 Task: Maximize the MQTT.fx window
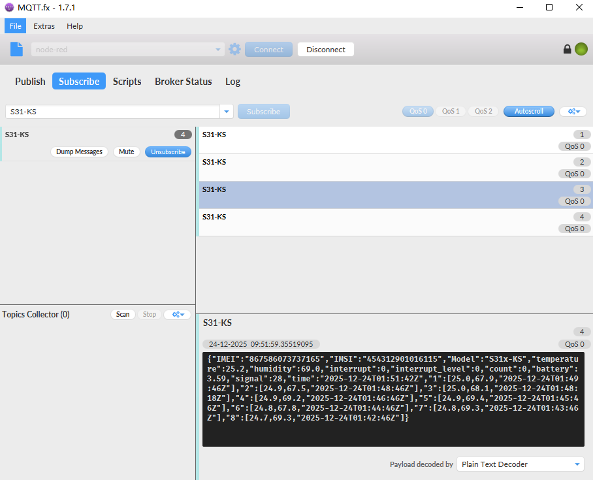coord(549,8)
